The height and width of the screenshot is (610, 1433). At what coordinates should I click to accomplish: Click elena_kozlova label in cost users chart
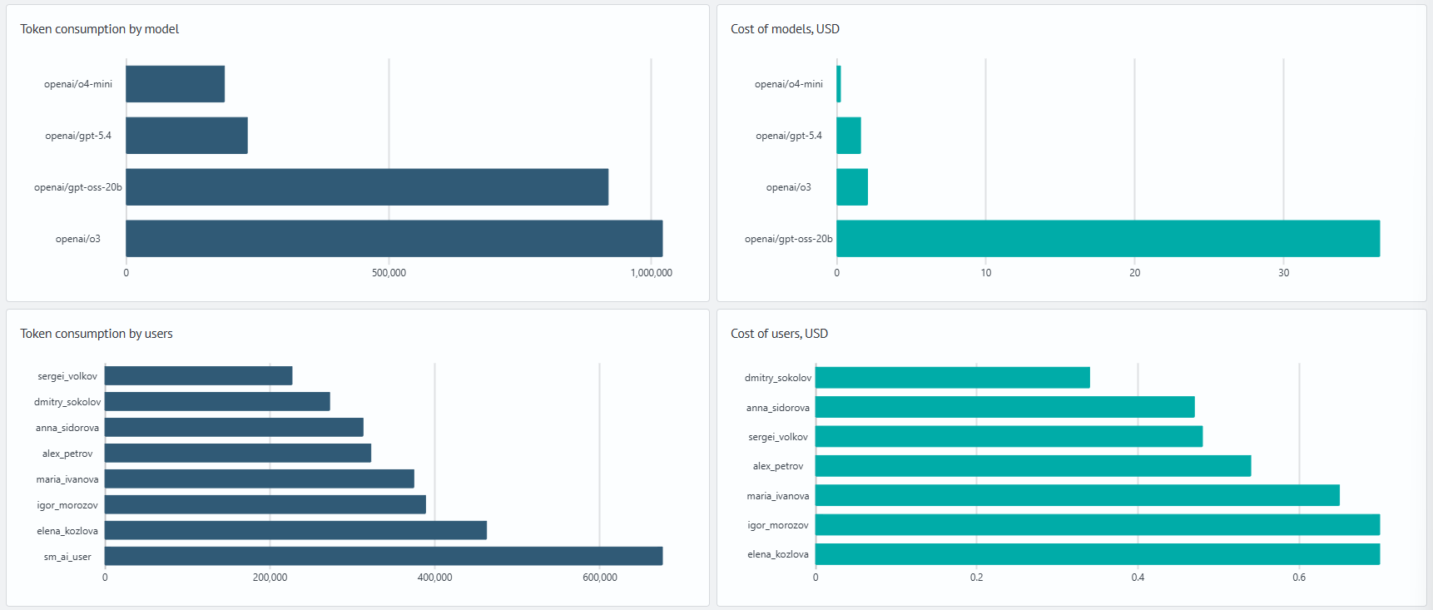[x=778, y=554]
